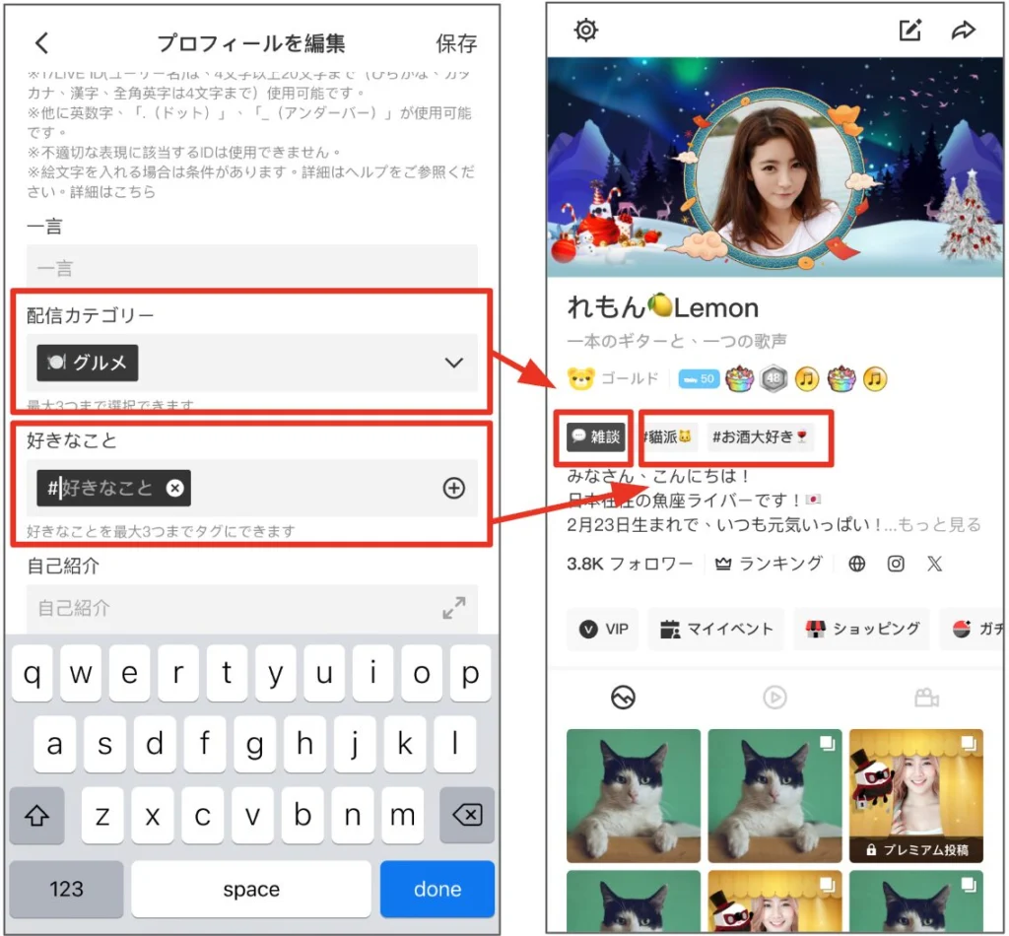The height and width of the screenshot is (936, 1009).
Task: Switch to the camera recordings tab icon
Action: pos(926,697)
